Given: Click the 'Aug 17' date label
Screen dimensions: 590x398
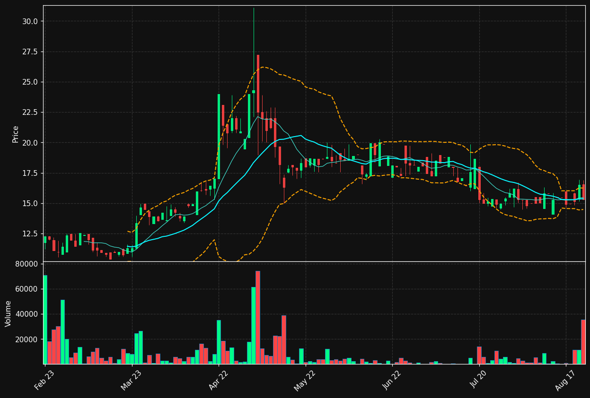Looking at the screenshot, I should click(565, 380).
